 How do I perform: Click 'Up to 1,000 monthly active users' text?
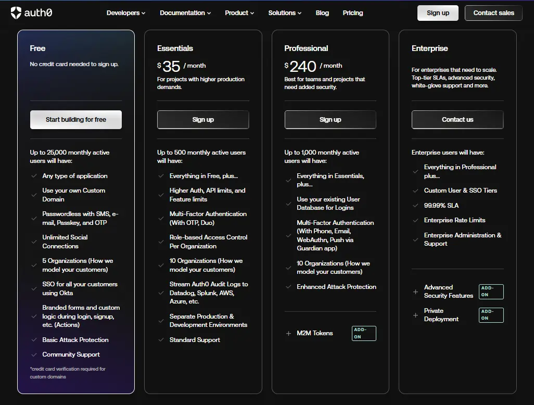[x=322, y=157]
